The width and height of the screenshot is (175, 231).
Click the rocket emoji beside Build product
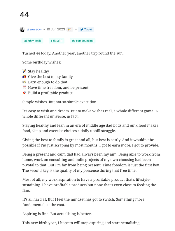pyautogui.click(x=24, y=93)
